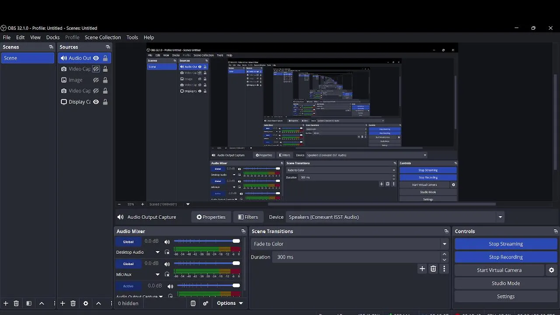Hide the Display Capture source

[96, 102]
